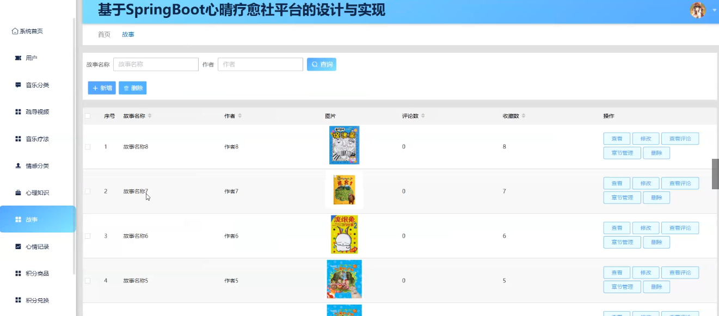Open 疏导视频 menu item
719x316 pixels.
36,111
